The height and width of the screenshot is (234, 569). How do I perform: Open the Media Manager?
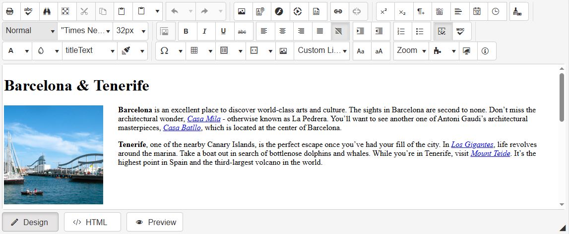[297, 11]
